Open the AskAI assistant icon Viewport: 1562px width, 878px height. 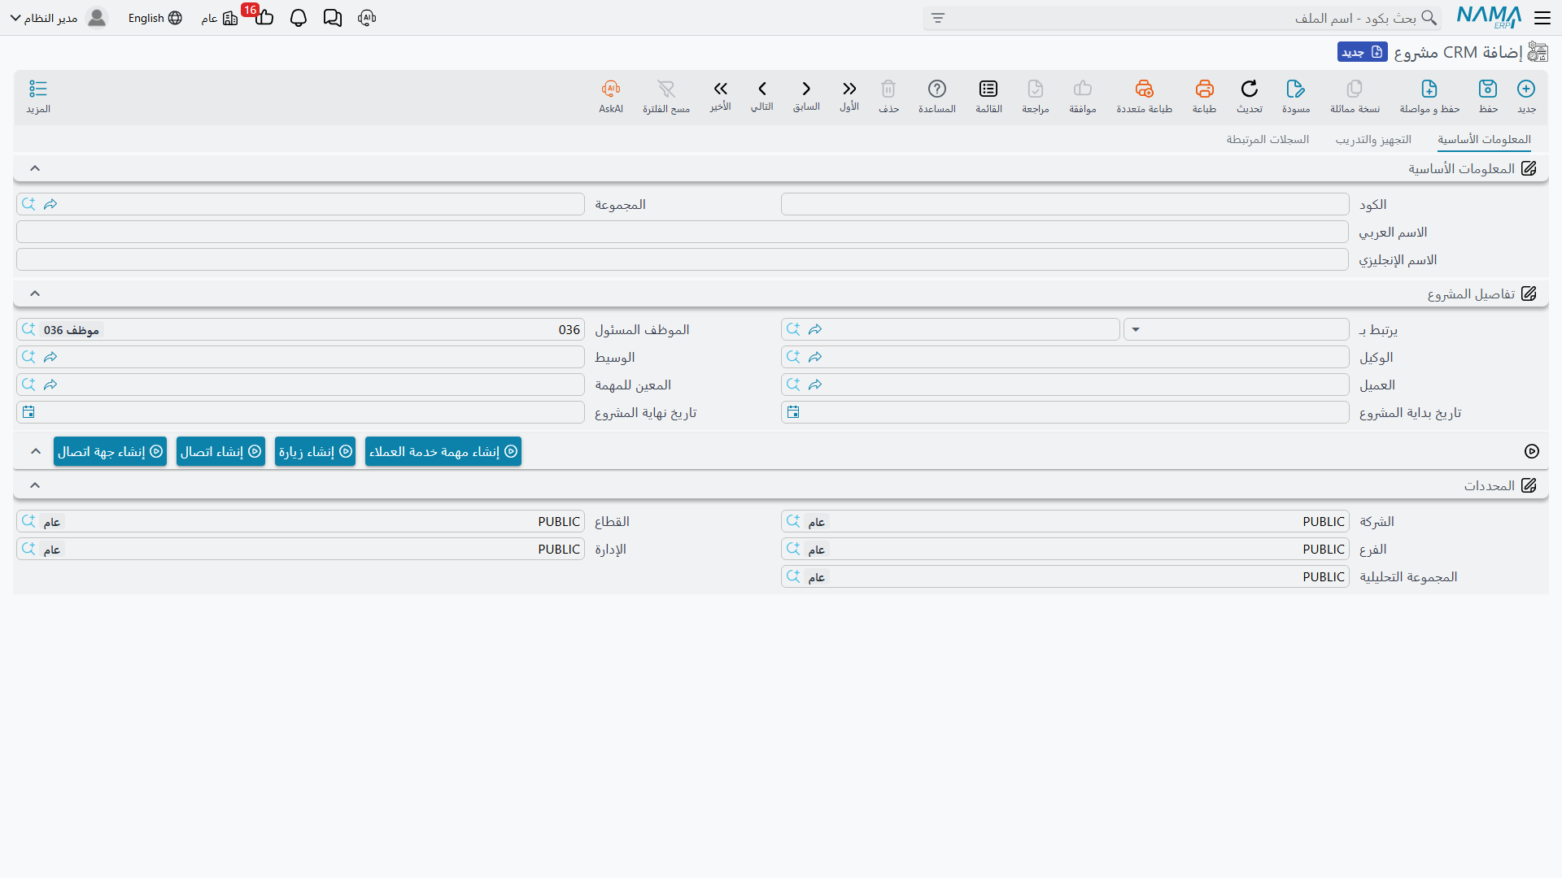pyautogui.click(x=611, y=89)
